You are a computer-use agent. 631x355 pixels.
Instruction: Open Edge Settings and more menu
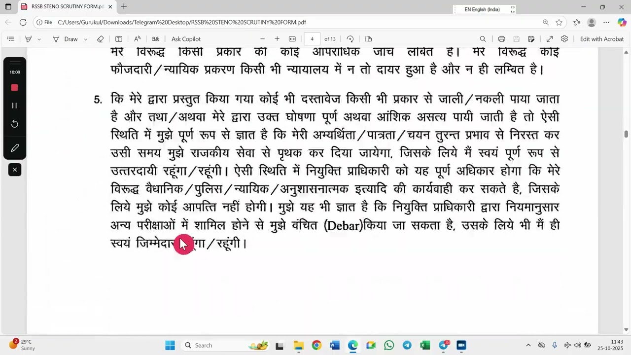[x=606, y=22]
